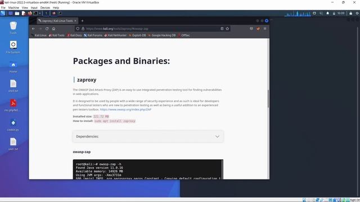Open the Home folder desktop icon

point(13,67)
